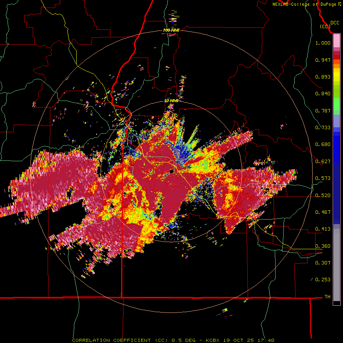Select the 0.520 scale value
This screenshot has width=343, height=343.
click(323, 195)
